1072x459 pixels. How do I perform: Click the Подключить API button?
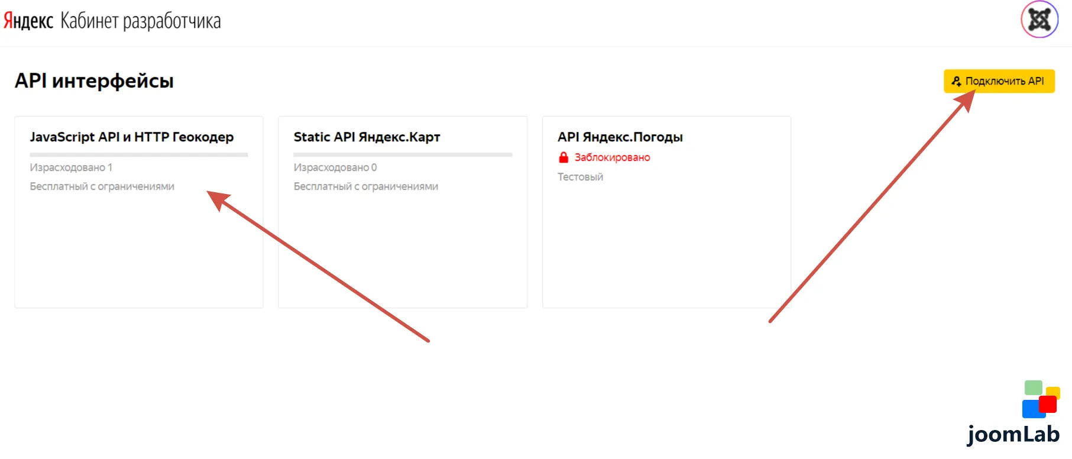pyautogui.click(x=999, y=81)
